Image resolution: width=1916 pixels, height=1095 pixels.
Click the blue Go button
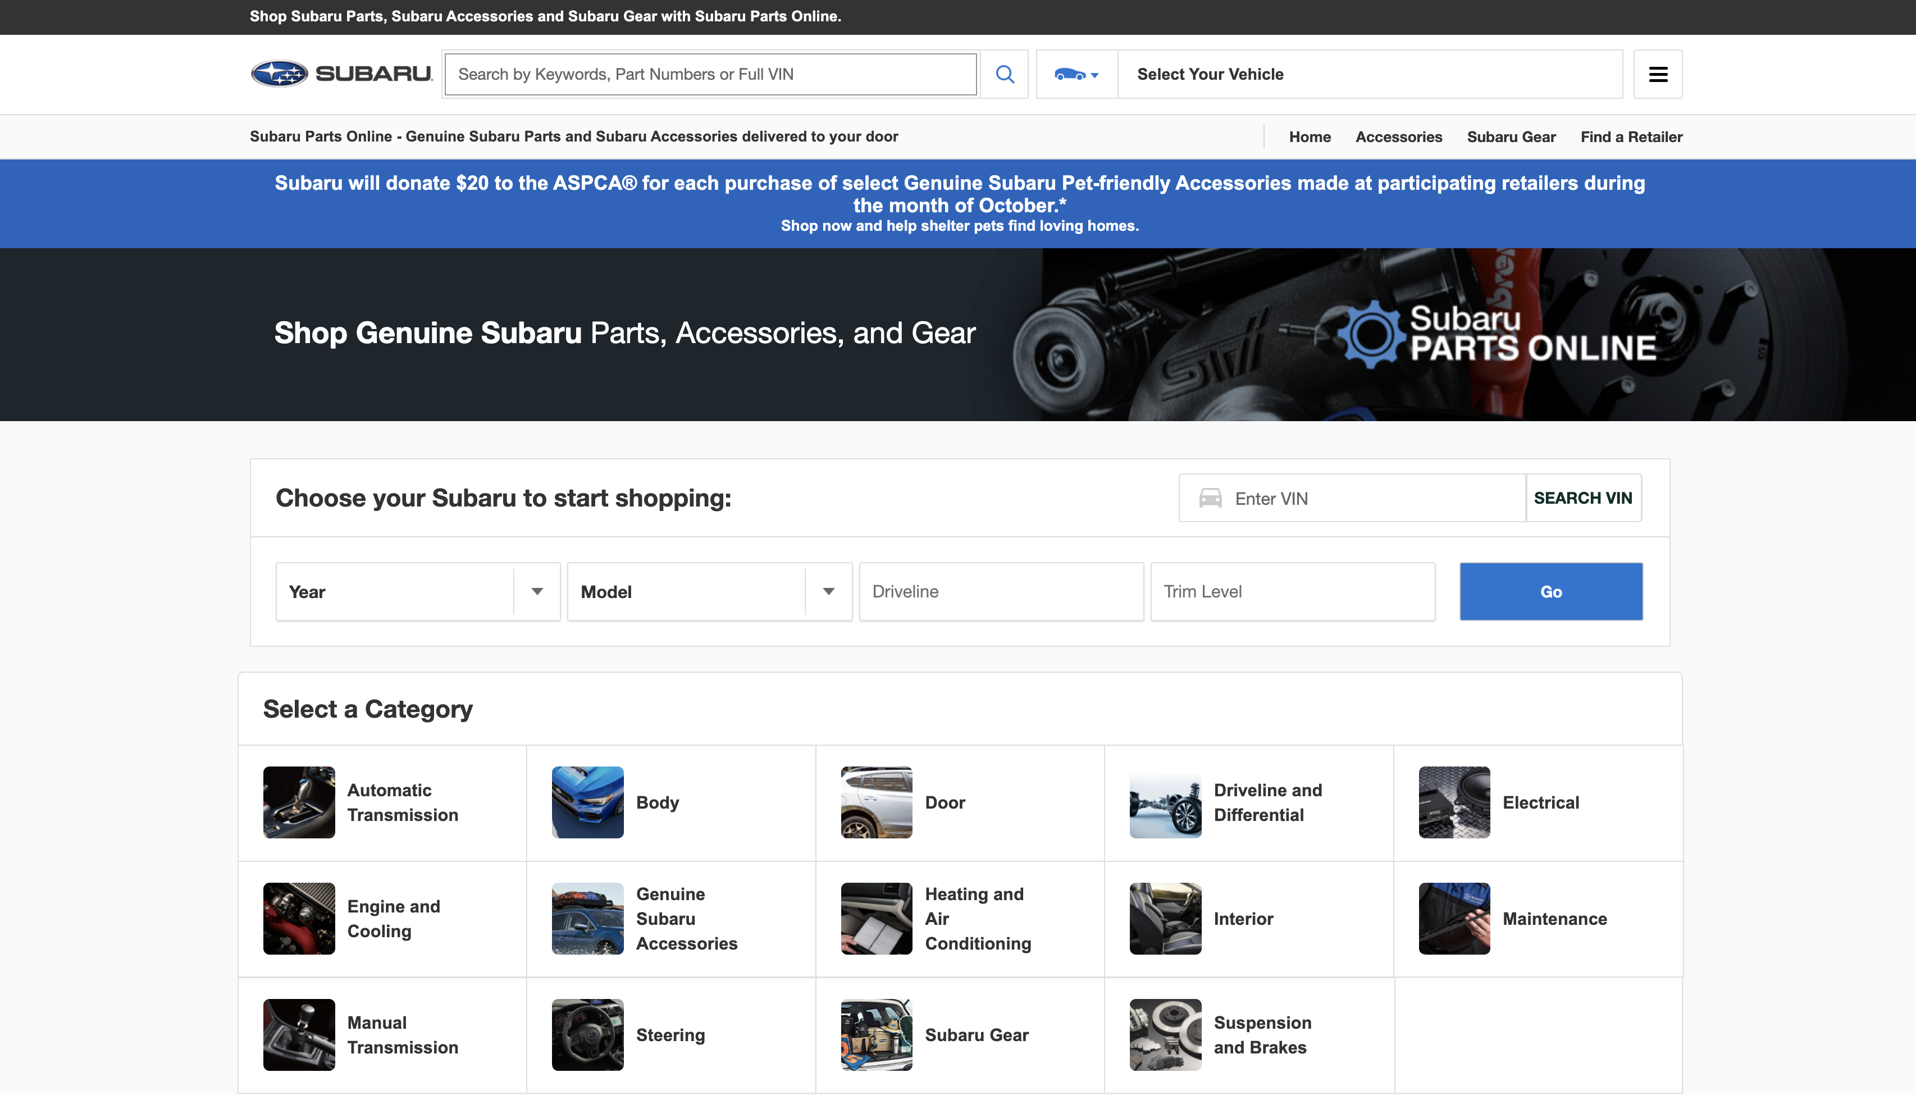pos(1552,592)
